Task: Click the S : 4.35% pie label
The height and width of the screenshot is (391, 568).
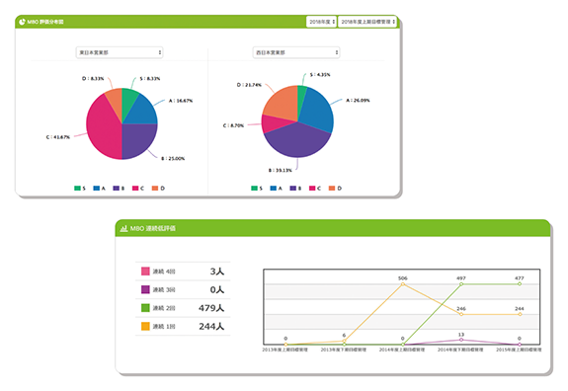Action: pos(320,75)
